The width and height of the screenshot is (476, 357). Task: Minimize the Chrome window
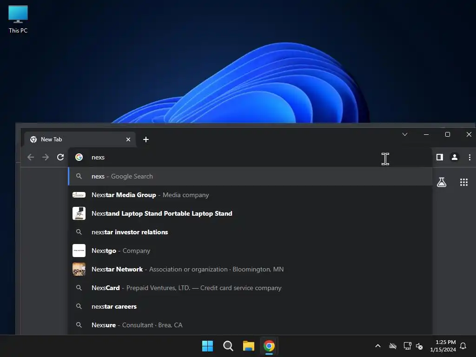[426, 134]
